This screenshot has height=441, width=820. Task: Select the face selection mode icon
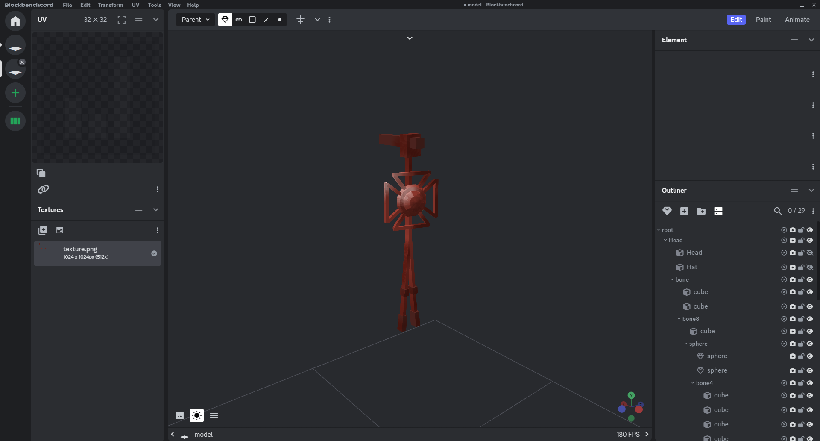click(x=252, y=20)
